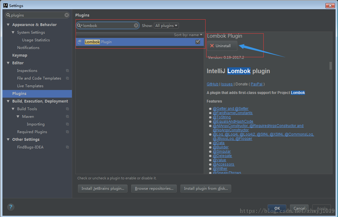Open the @FieldNameConstants link
Image resolution: width=338 pixels, height=217 pixels.
(233, 113)
